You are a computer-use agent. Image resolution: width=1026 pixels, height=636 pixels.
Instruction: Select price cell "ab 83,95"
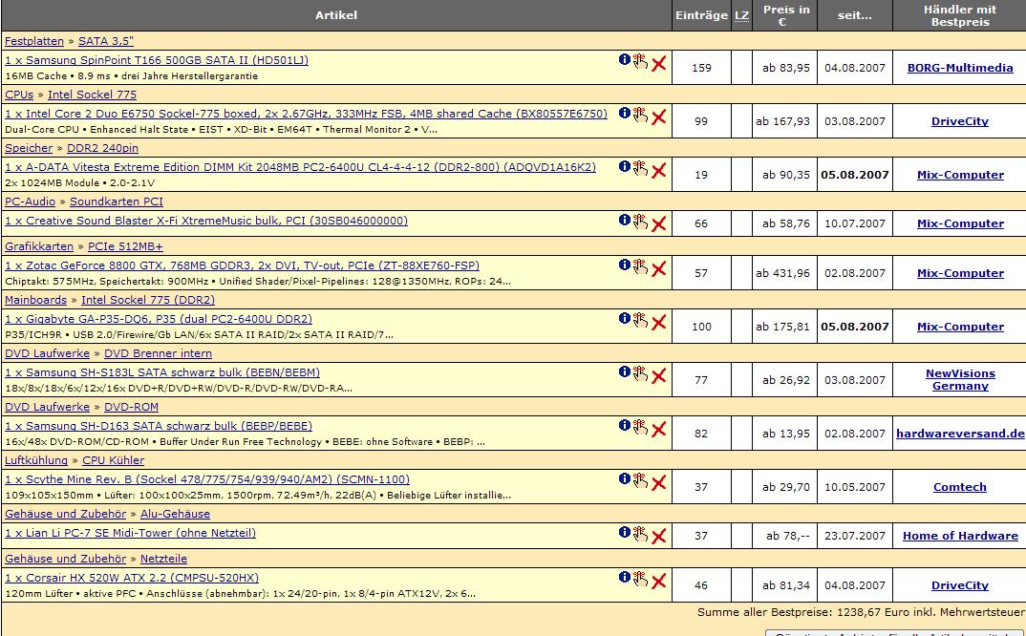click(x=786, y=68)
